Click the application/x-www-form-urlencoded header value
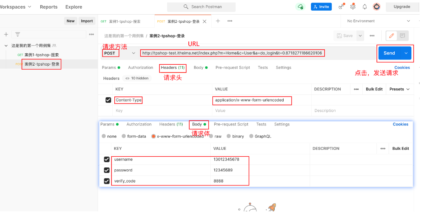Image resolution: width=422 pixels, height=215 pixels. click(x=249, y=100)
